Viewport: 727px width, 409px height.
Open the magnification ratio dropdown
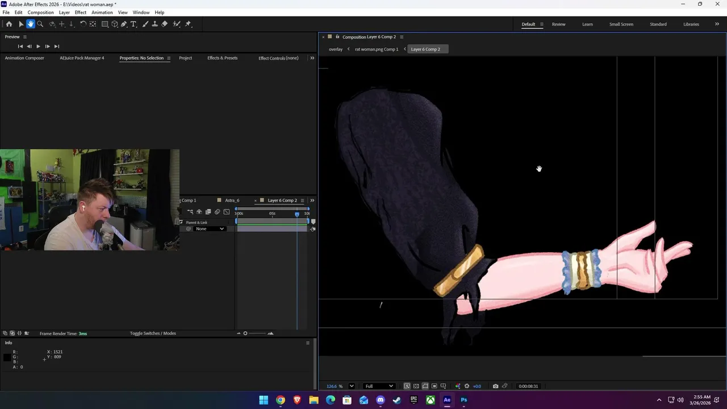(352, 386)
